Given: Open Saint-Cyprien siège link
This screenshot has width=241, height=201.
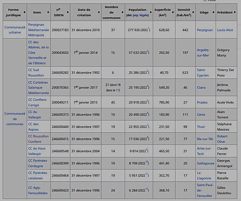Looking at the screenshot, I should pos(203,73).
